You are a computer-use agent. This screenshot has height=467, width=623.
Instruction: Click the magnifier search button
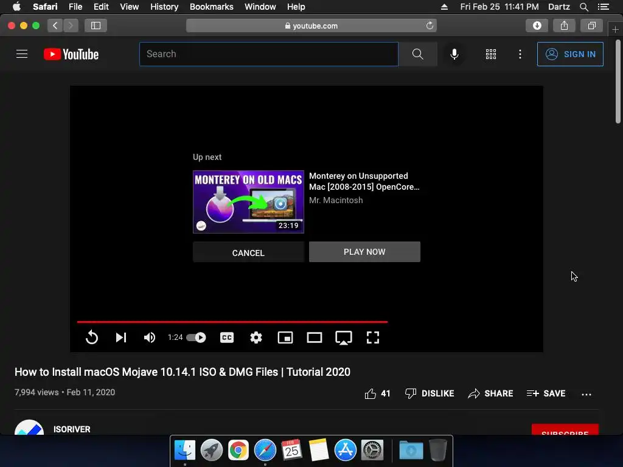(417, 54)
